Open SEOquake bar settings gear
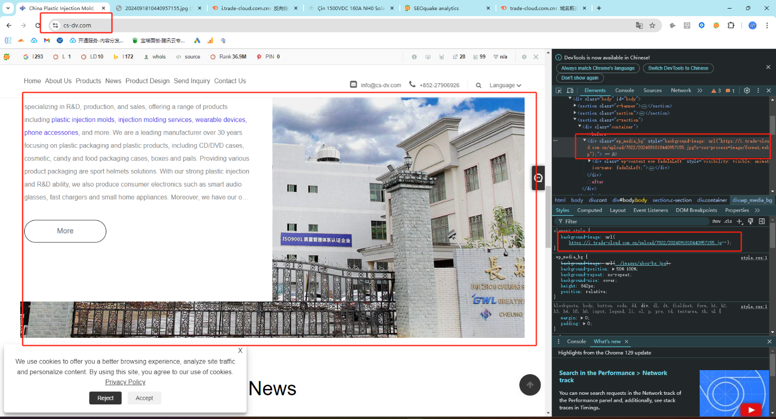The image size is (776, 419). pyautogui.click(x=524, y=57)
